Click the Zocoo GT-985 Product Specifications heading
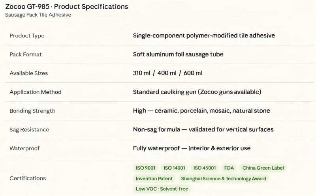Image resolution: width=316 pixels, height=196 pixels. 67,7
